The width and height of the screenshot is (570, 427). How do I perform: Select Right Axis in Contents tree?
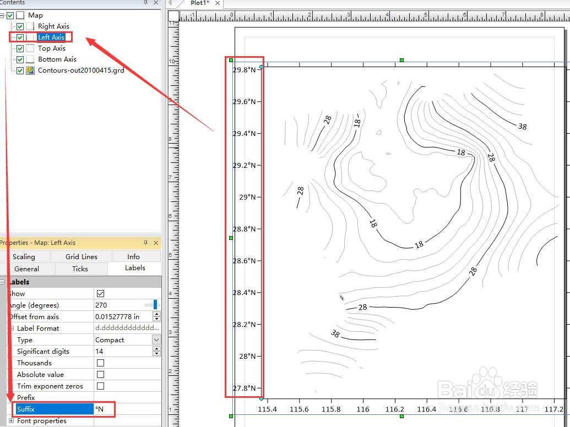point(53,26)
